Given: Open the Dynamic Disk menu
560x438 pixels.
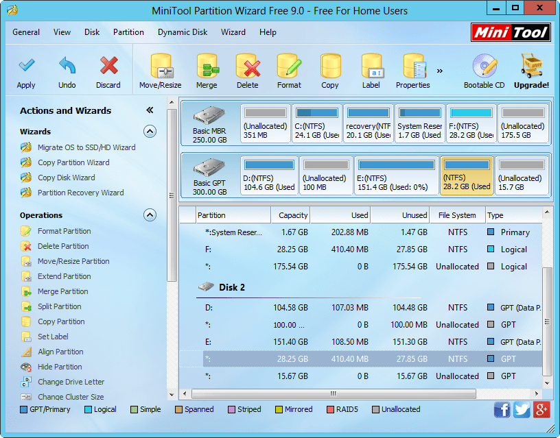Looking at the screenshot, I should (x=183, y=32).
